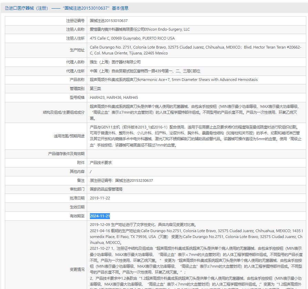The image size is (308, 289).
Task: Click the 产品名称 label
Action: tap(77, 80)
